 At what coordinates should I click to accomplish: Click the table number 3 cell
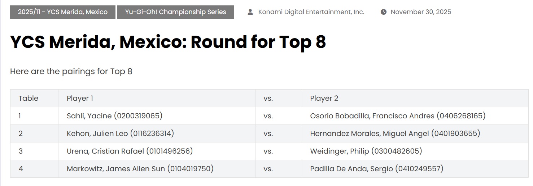coord(34,151)
